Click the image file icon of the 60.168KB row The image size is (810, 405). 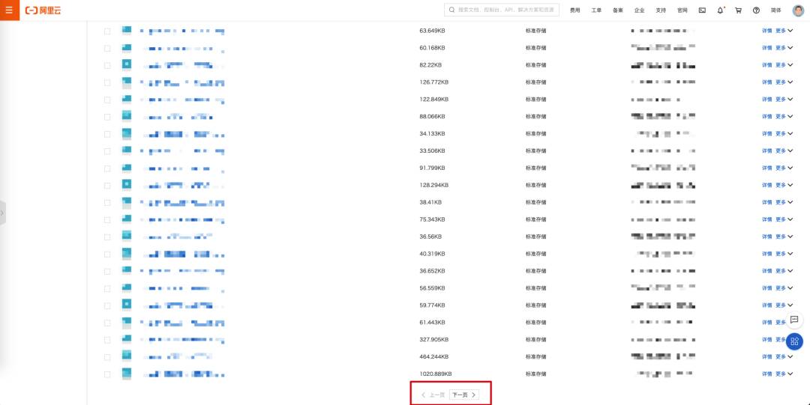(127, 48)
